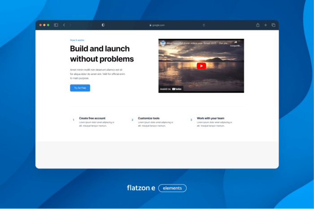The height and width of the screenshot is (209, 314).
Task: Open the Share icon in browser toolbar
Action: click(258, 25)
